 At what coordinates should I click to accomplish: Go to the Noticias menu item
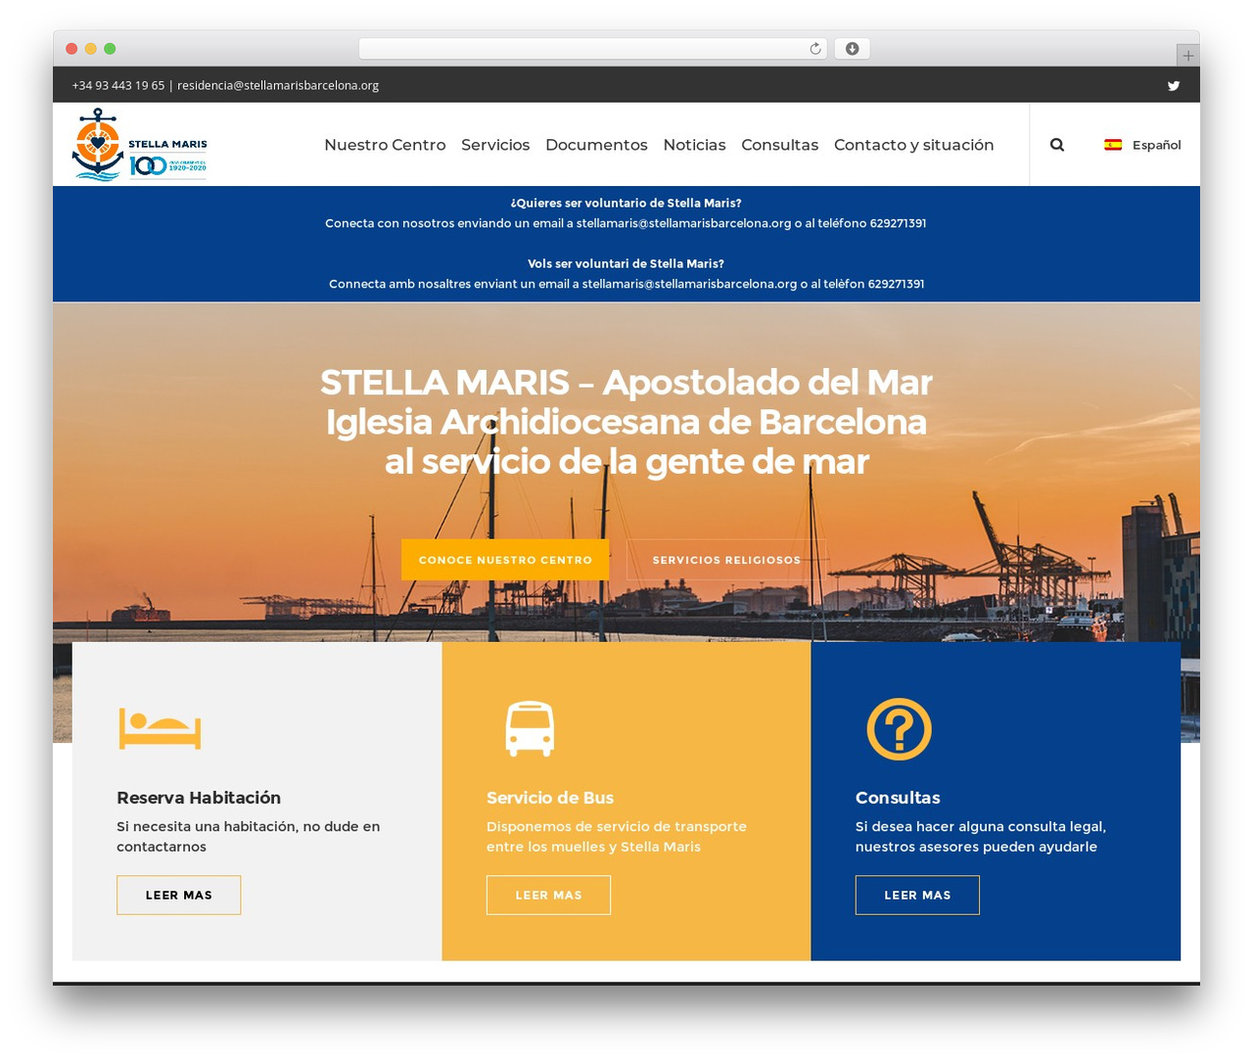(694, 145)
